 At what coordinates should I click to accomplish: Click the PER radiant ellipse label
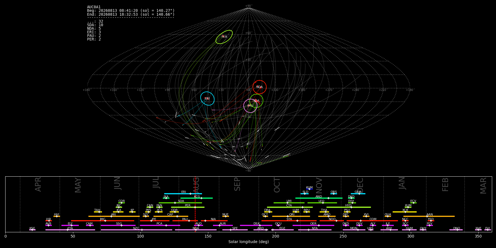(x=224, y=37)
